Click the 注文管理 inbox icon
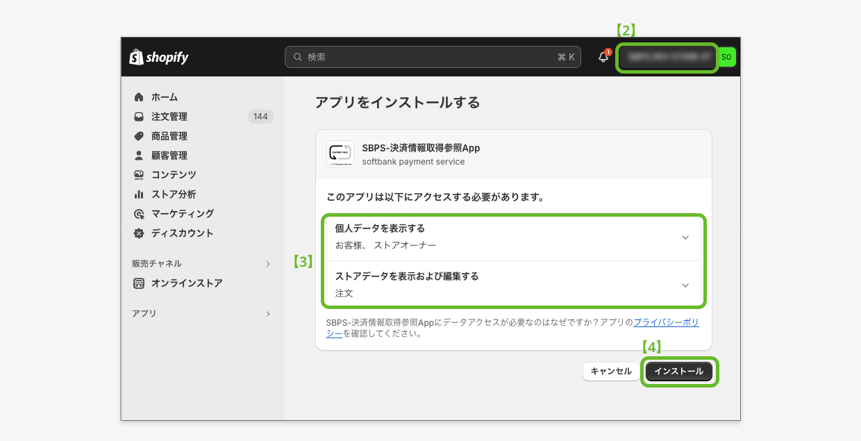Image resolution: width=861 pixels, height=441 pixels. point(139,117)
